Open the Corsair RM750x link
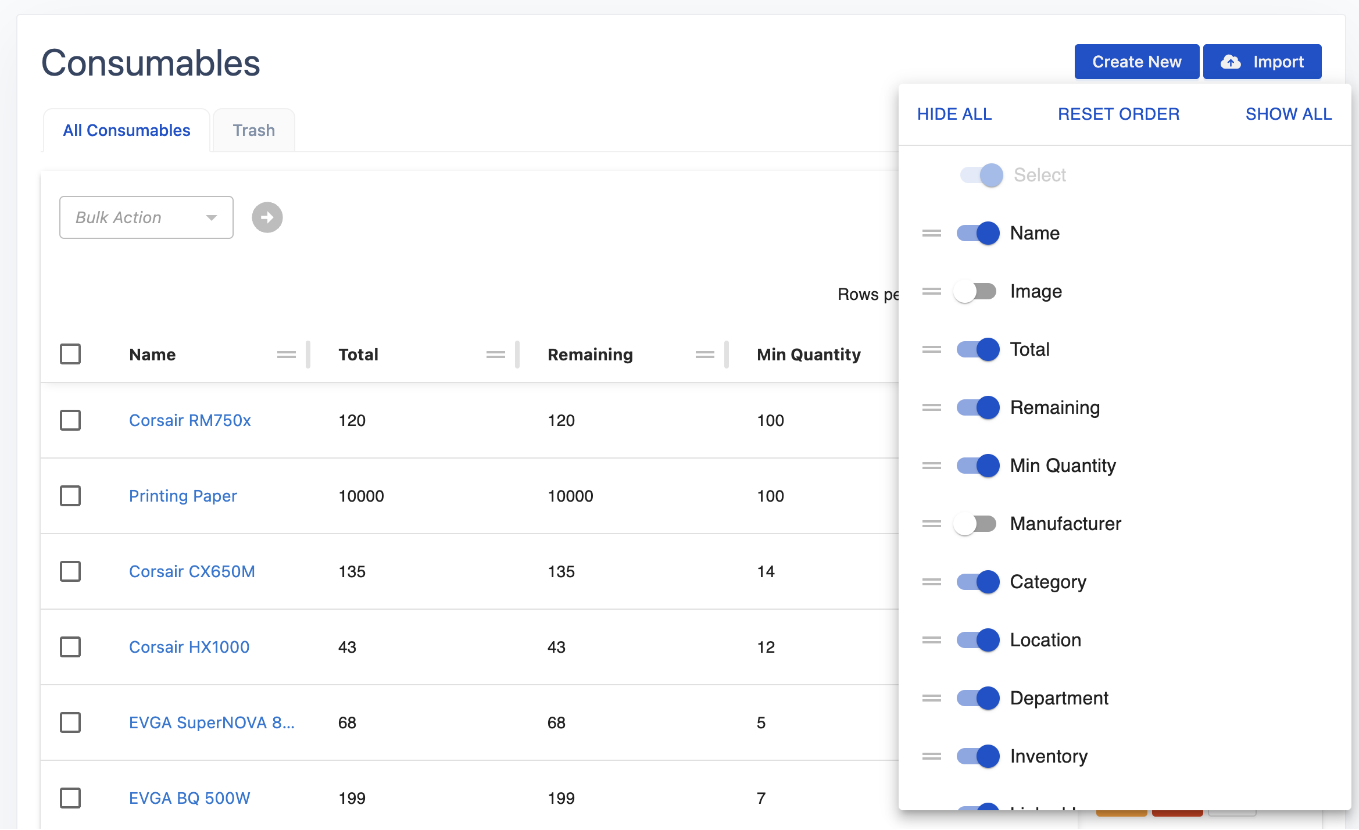 pos(190,420)
